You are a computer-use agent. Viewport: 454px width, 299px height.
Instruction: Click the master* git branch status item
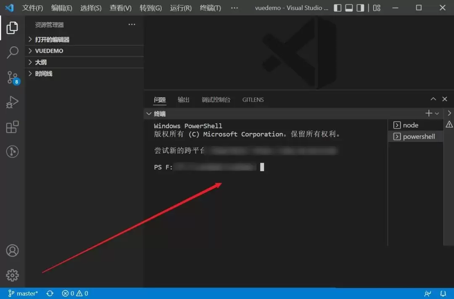click(x=23, y=294)
